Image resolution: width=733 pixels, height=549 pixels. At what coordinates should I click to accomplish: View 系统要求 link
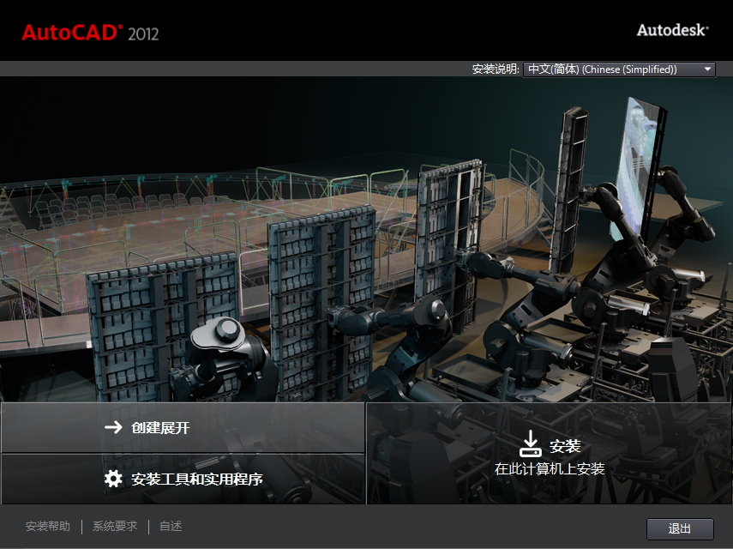(115, 526)
